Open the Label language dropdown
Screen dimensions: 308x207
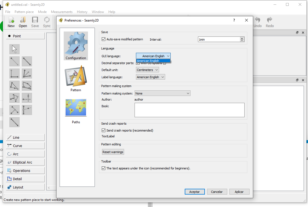click(150, 77)
